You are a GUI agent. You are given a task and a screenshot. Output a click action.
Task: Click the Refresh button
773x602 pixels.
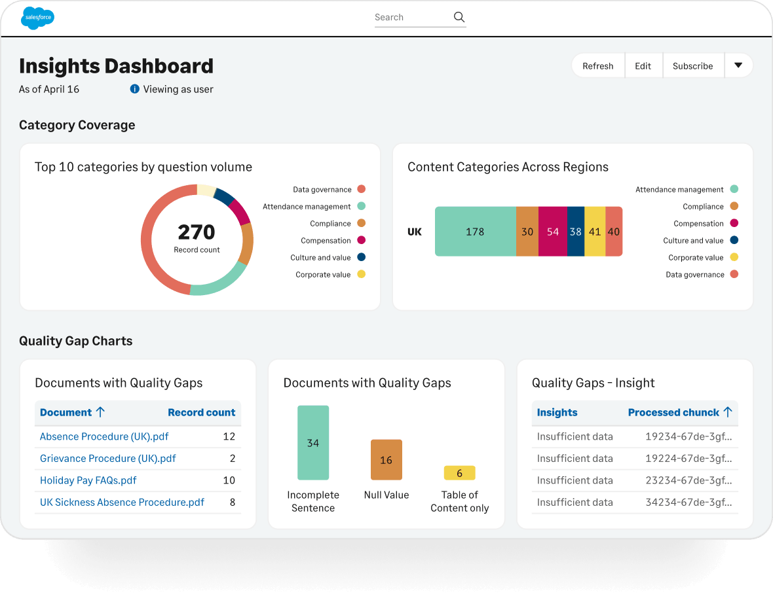click(x=598, y=65)
